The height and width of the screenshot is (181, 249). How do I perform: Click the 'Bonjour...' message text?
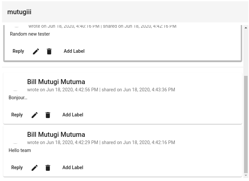pos(18,98)
